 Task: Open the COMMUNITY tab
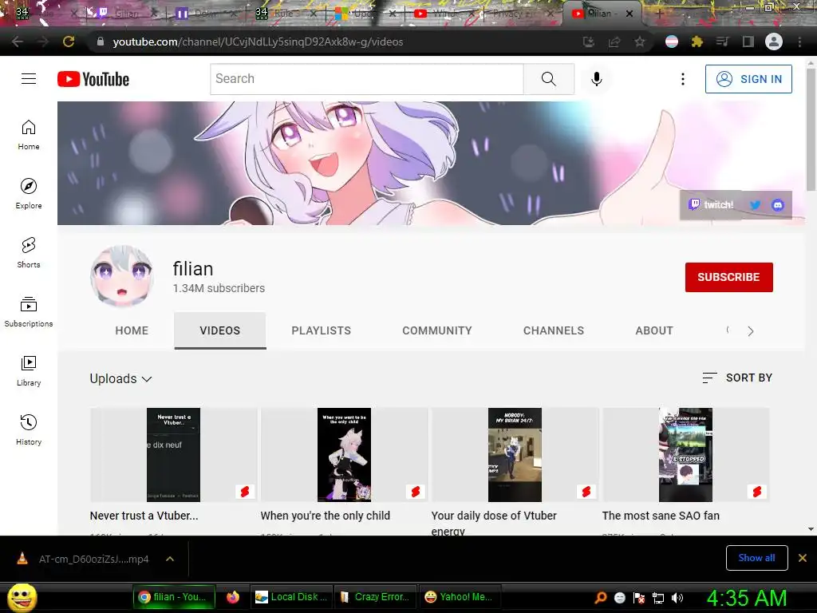click(437, 330)
